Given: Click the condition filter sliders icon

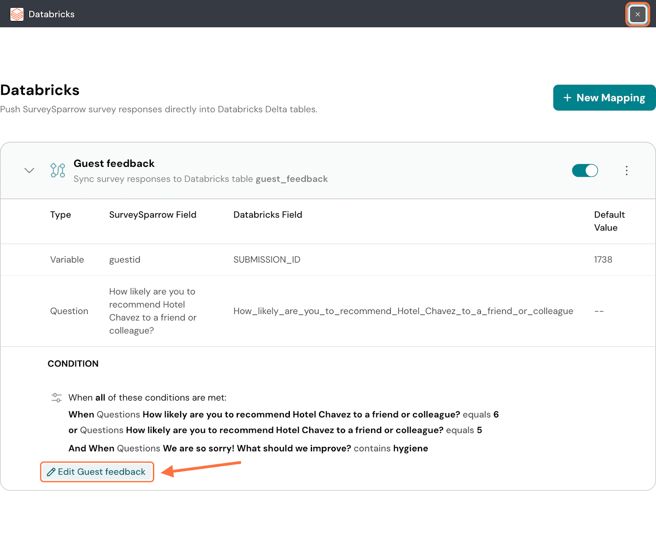Looking at the screenshot, I should pyautogui.click(x=57, y=397).
